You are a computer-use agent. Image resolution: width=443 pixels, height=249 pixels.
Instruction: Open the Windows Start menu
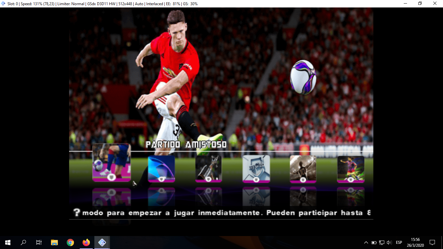pyautogui.click(x=8, y=242)
